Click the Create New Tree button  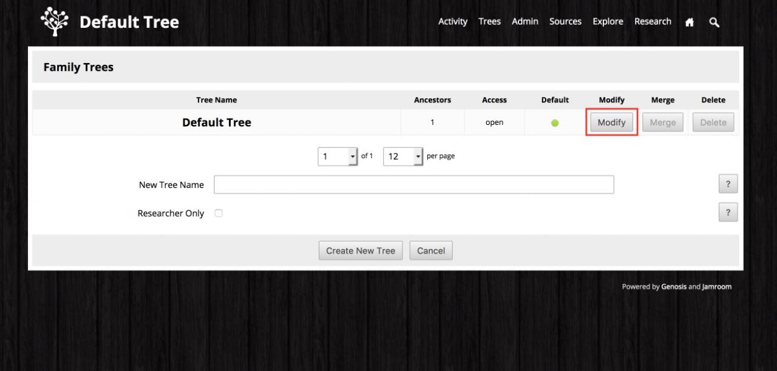361,251
